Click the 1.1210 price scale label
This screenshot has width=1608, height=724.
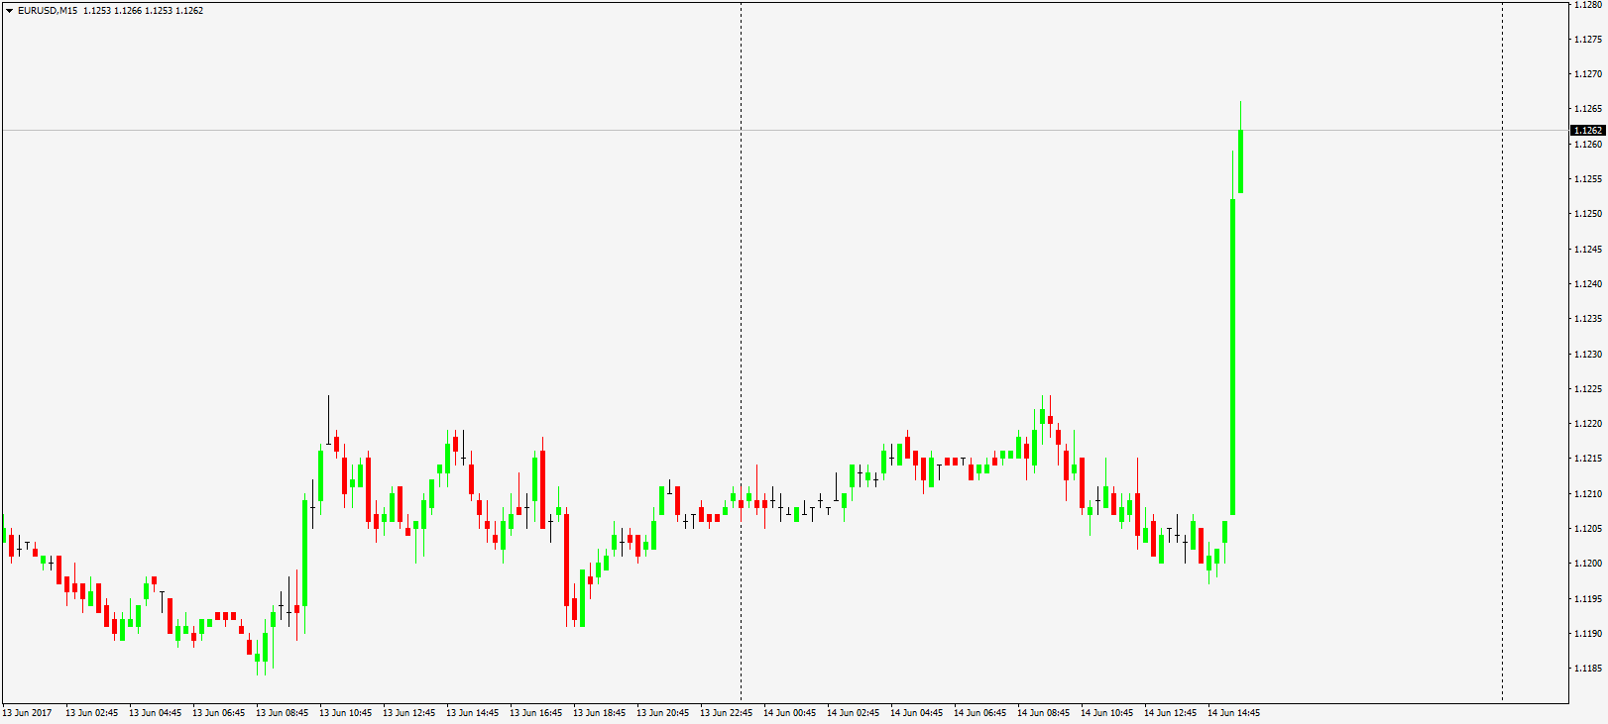coord(1588,494)
